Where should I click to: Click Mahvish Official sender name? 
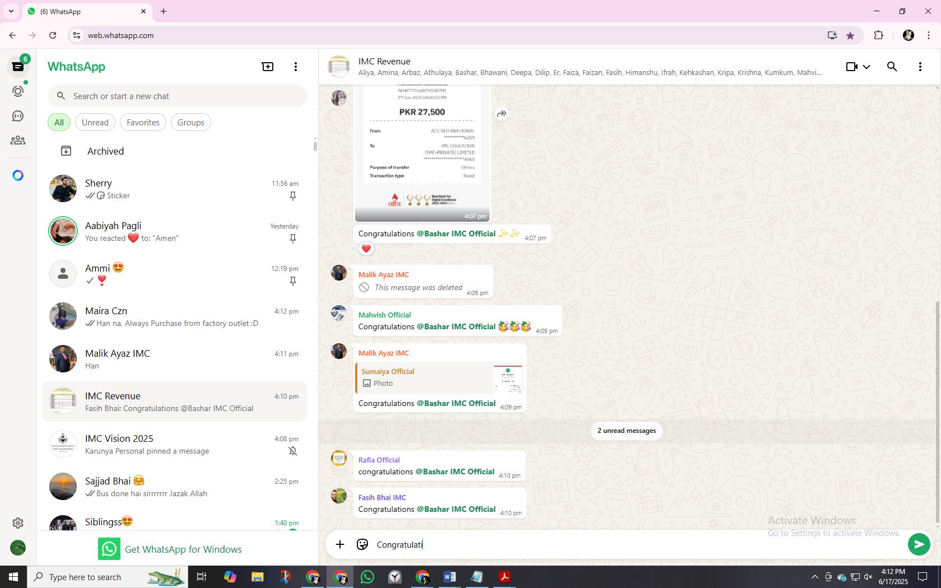[384, 315]
